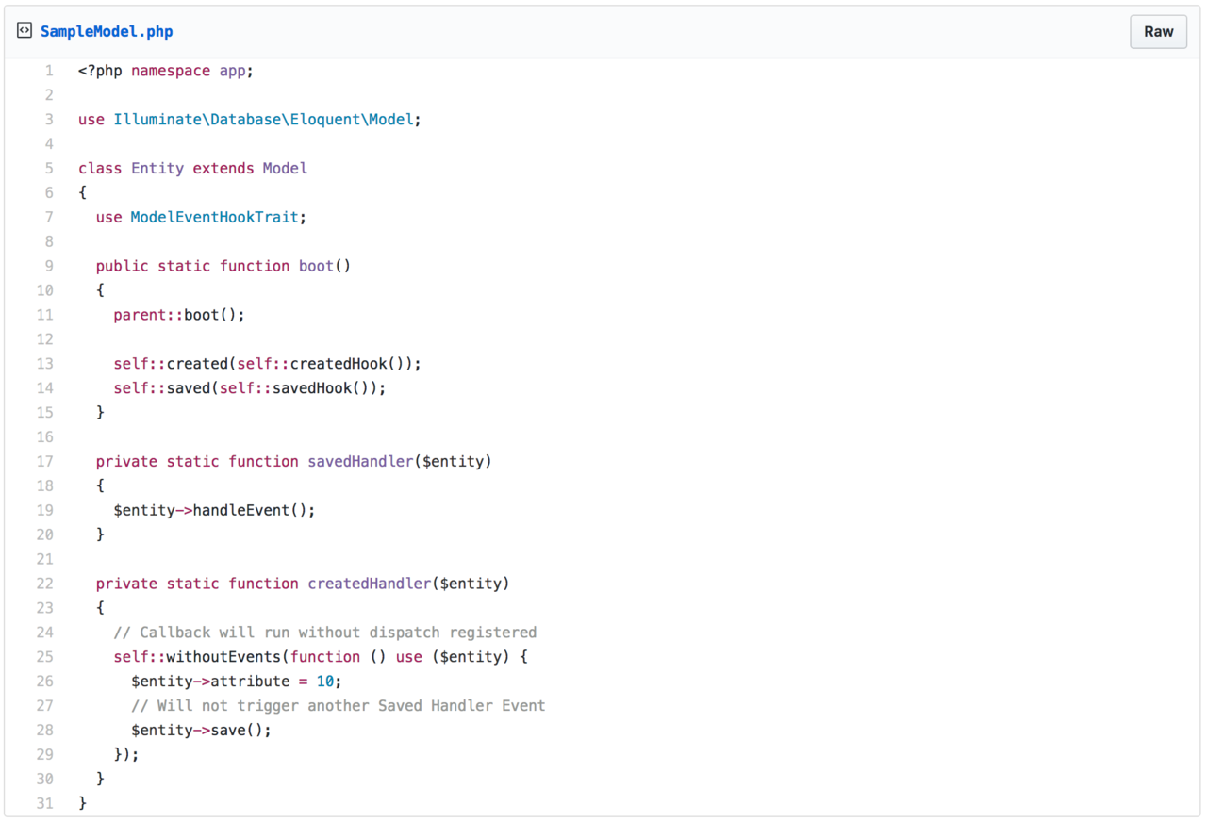Select line number 3
This screenshot has width=1207, height=822.
coord(49,120)
